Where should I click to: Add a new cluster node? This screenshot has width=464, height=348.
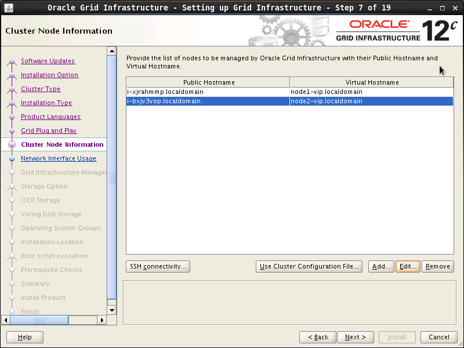click(x=381, y=266)
